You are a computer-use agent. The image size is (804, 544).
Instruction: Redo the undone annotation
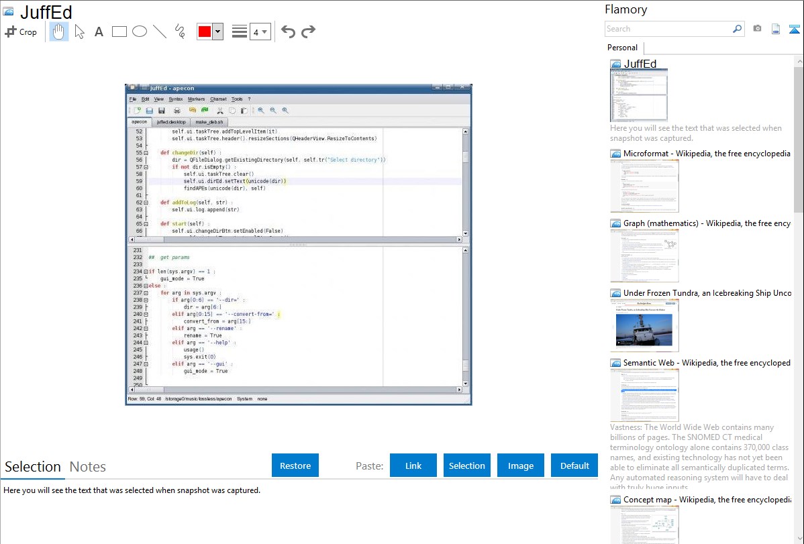pos(308,32)
